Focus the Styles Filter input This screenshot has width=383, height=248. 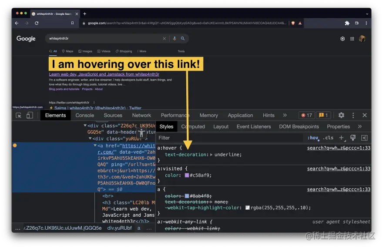pyautogui.click(x=230, y=138)
